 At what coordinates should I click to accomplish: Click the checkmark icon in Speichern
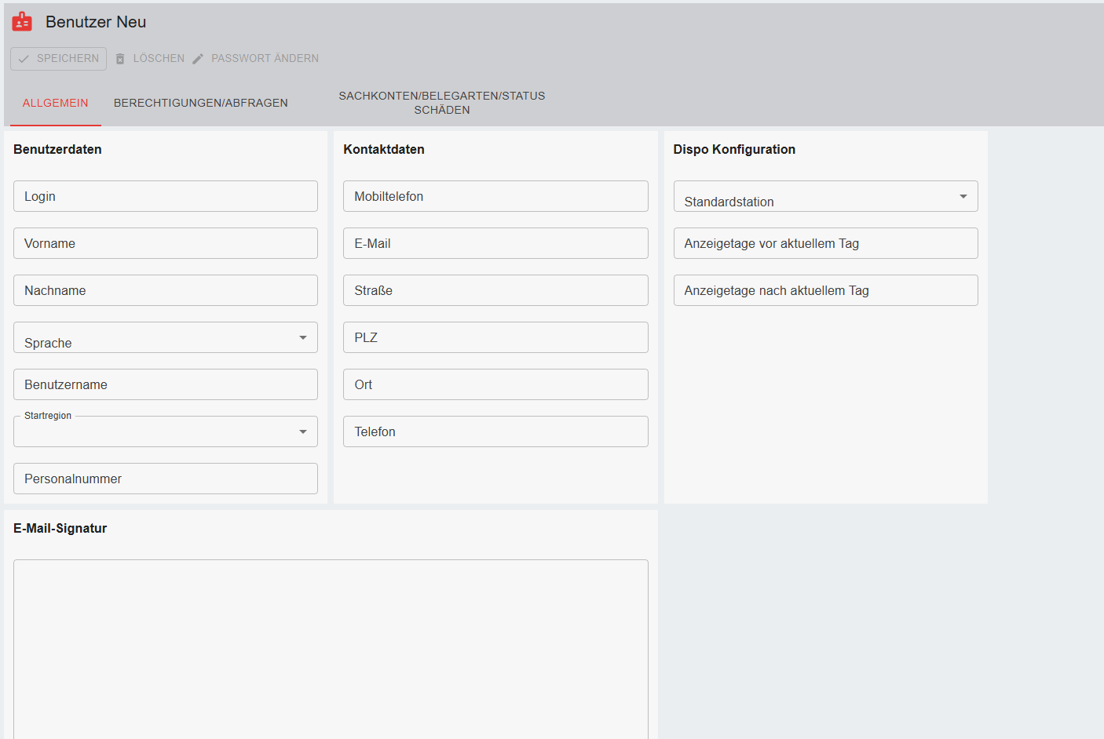(x=24, y=59)
